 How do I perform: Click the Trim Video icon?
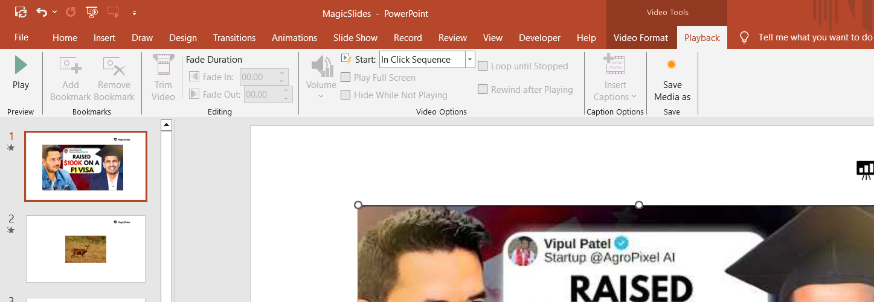click(x=163, y=65)
